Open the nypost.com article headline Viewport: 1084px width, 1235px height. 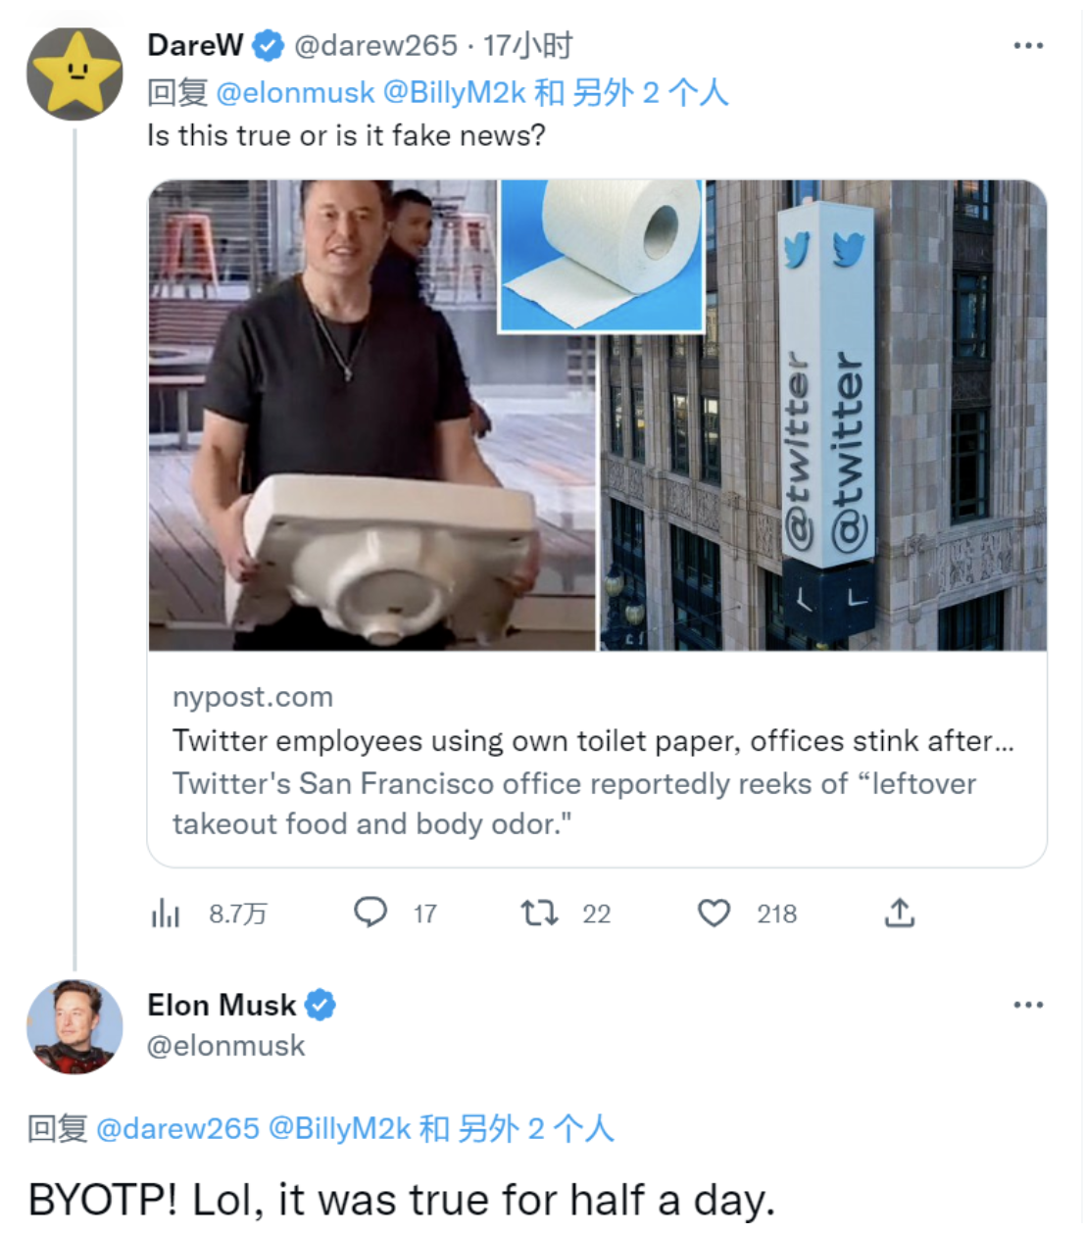593,741
